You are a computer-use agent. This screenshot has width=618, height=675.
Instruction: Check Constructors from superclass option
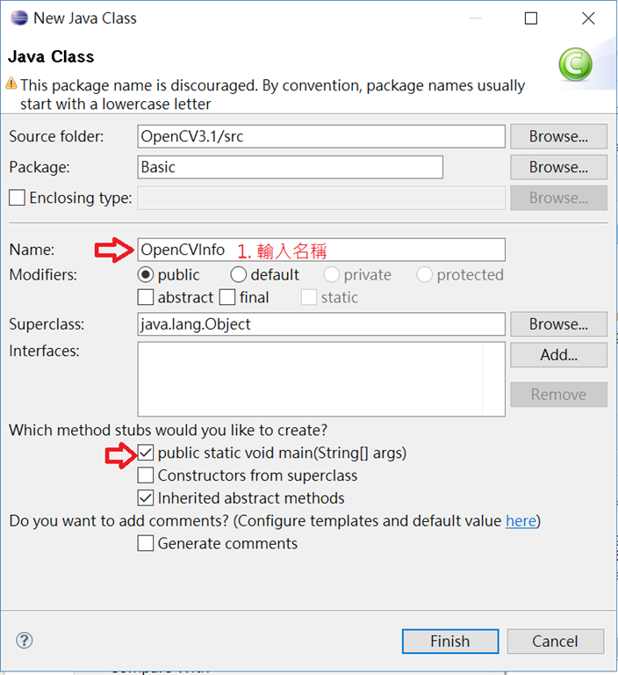(146, 475)
